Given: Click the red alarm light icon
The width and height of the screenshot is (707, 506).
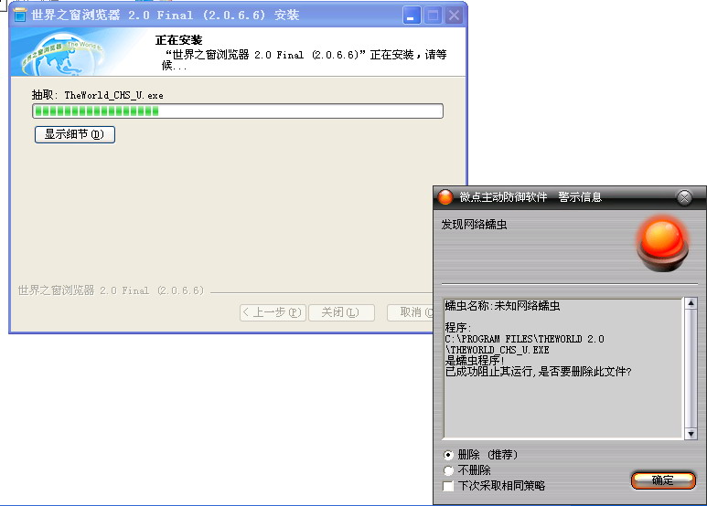Looking at the screenshot, I should pos(663,245).
